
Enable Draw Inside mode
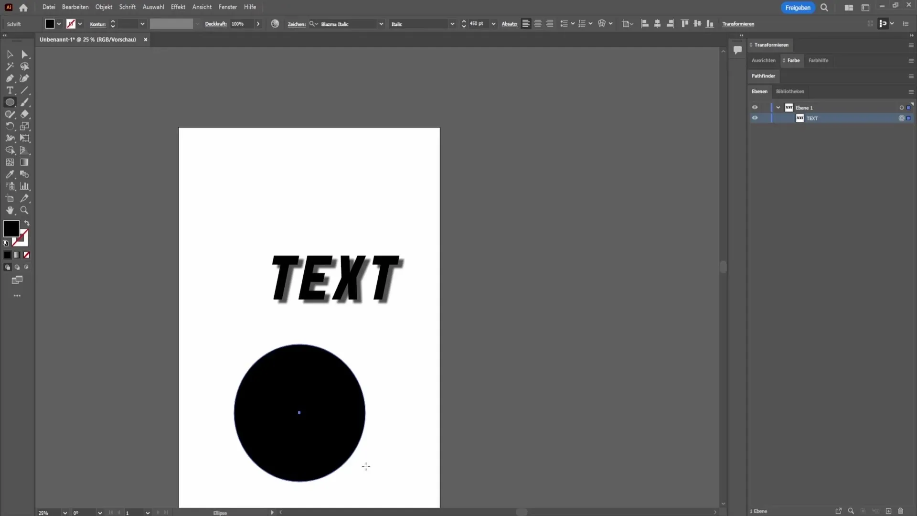tap(27, 267)
